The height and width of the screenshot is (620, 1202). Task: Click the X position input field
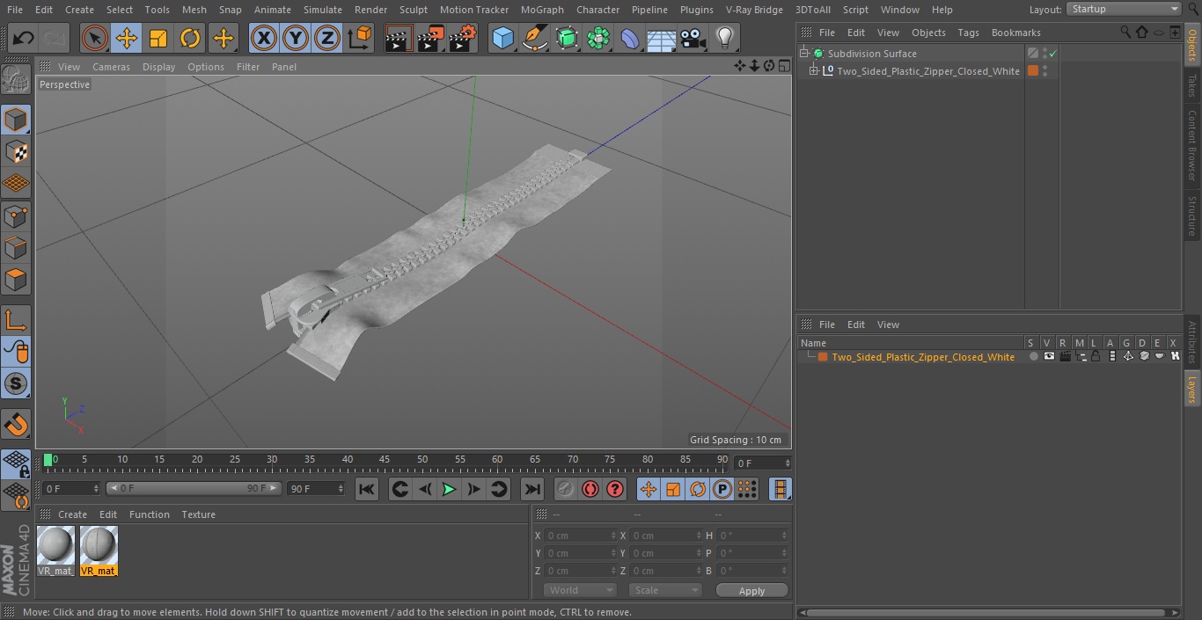pyautogui.click(x=580, y=536)
